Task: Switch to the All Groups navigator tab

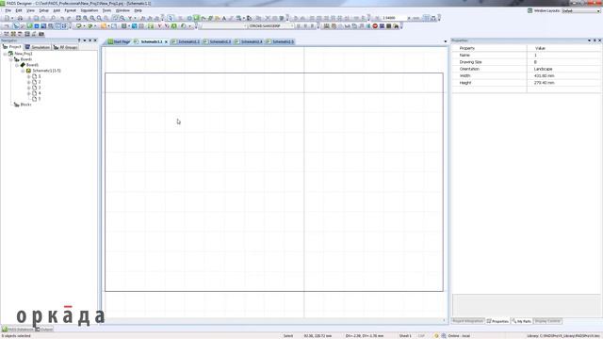Action: click(x=65, y=47)
